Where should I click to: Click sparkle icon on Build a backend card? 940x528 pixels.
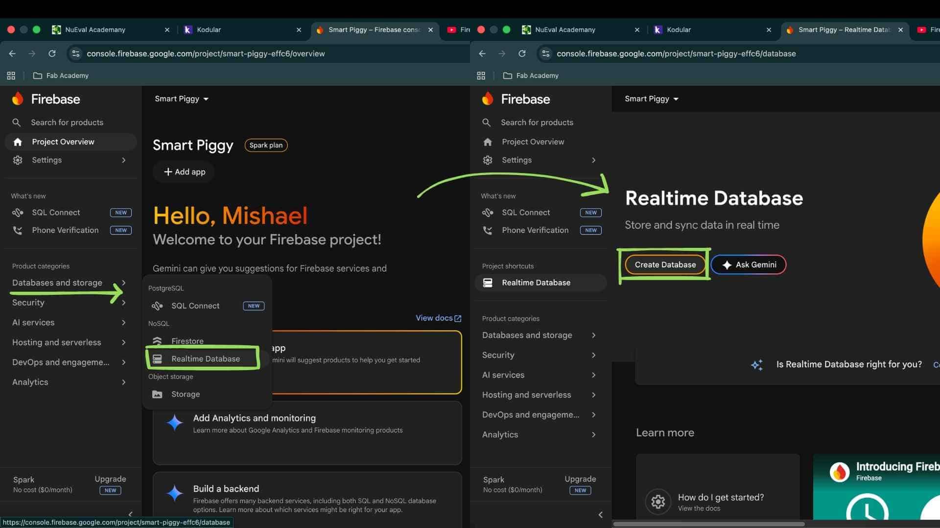pyautogui.click(x=174, y=493)
